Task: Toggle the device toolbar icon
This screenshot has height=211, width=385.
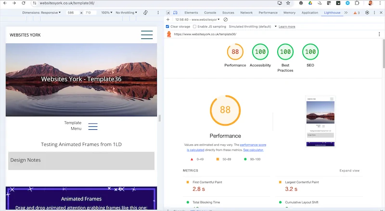Action: pos(175,12)
